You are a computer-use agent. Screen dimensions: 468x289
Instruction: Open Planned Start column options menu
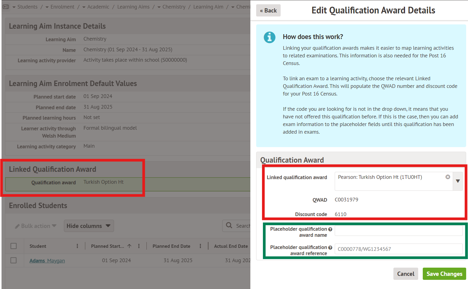139,246
